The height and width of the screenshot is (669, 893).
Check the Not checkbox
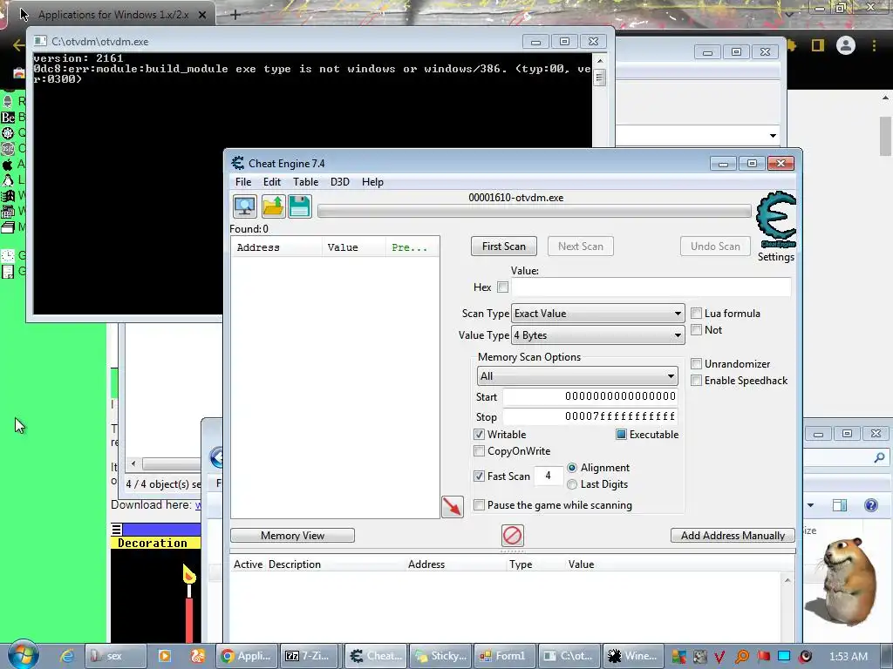click(696, 330)
